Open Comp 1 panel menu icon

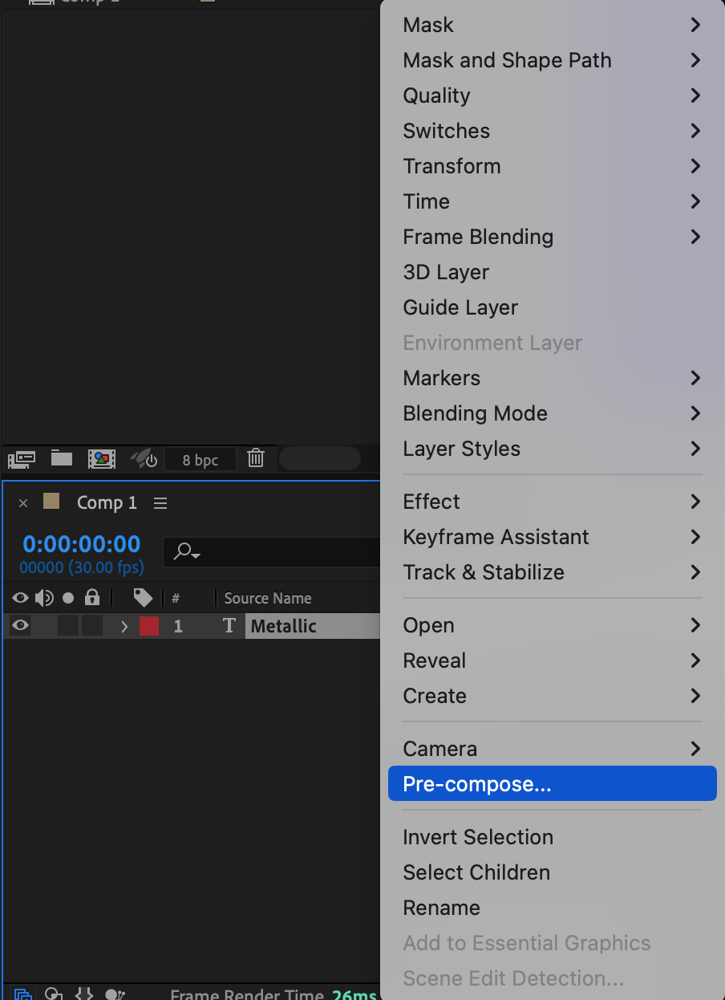pyautogui.click(x=160, y=503)
